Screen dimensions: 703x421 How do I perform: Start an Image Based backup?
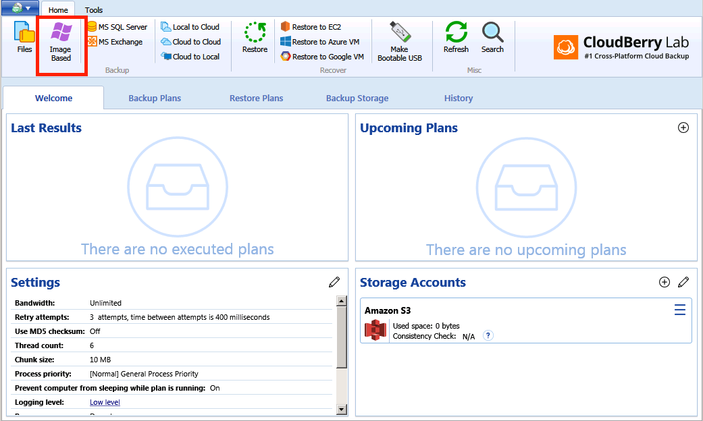pos(61,41)
